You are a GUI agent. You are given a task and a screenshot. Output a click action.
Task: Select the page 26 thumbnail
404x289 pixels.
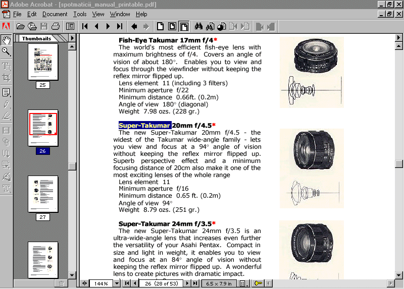pyautogui.click(x=43, y=128)
